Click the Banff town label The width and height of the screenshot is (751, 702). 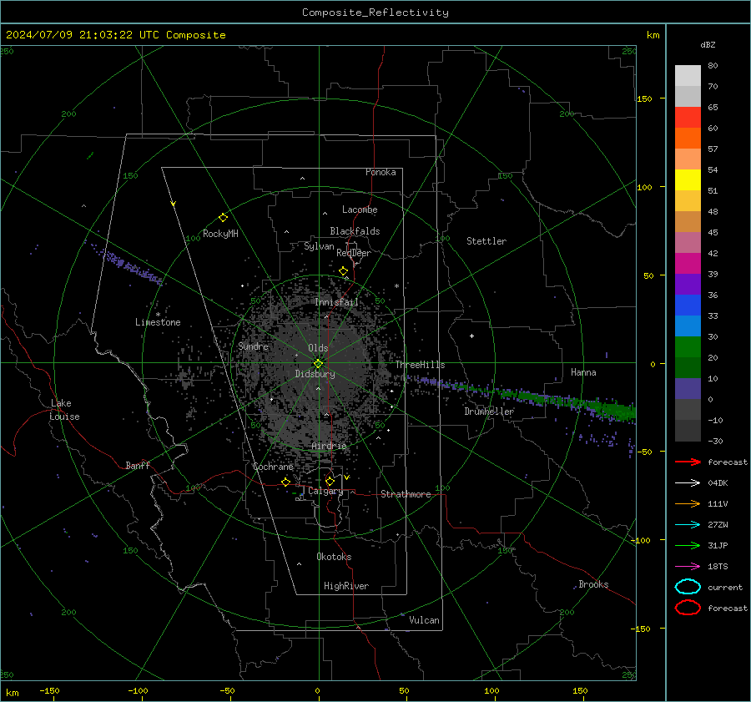pos(138,466)
